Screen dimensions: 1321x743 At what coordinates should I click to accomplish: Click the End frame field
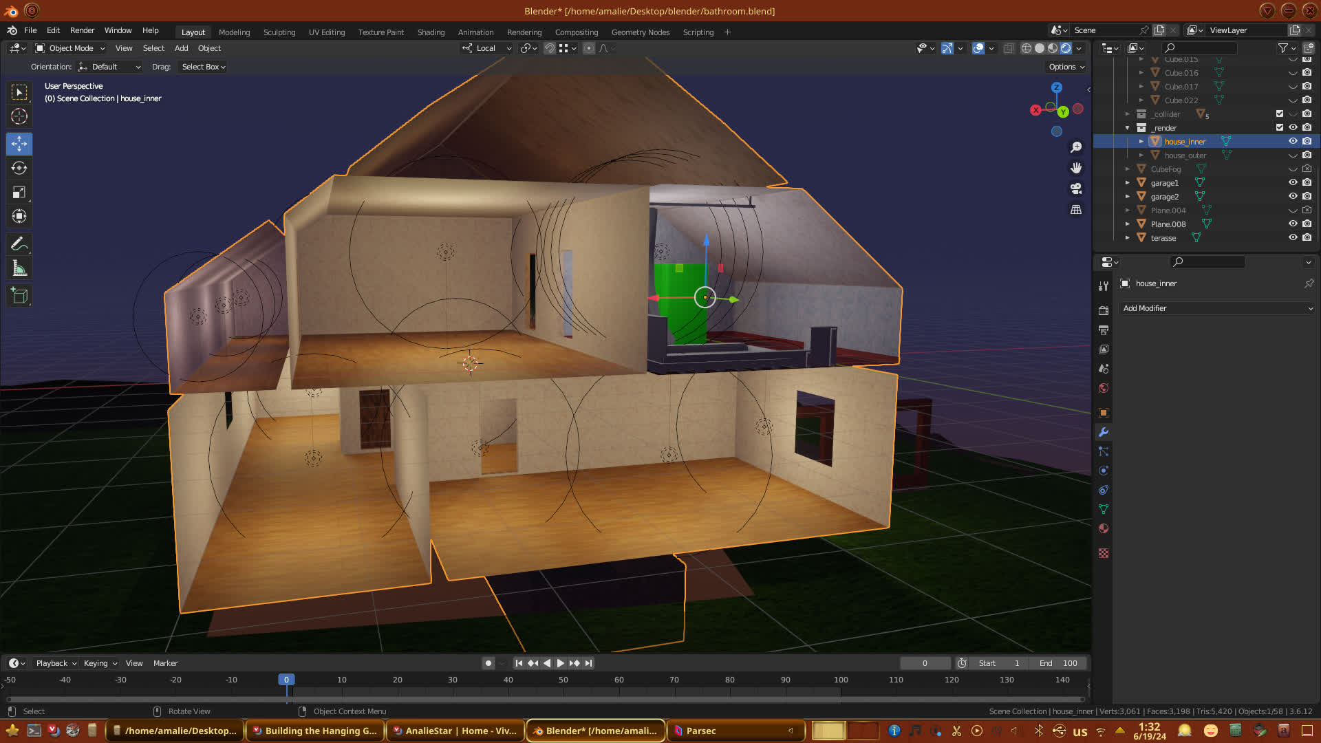coord(1058,663)
